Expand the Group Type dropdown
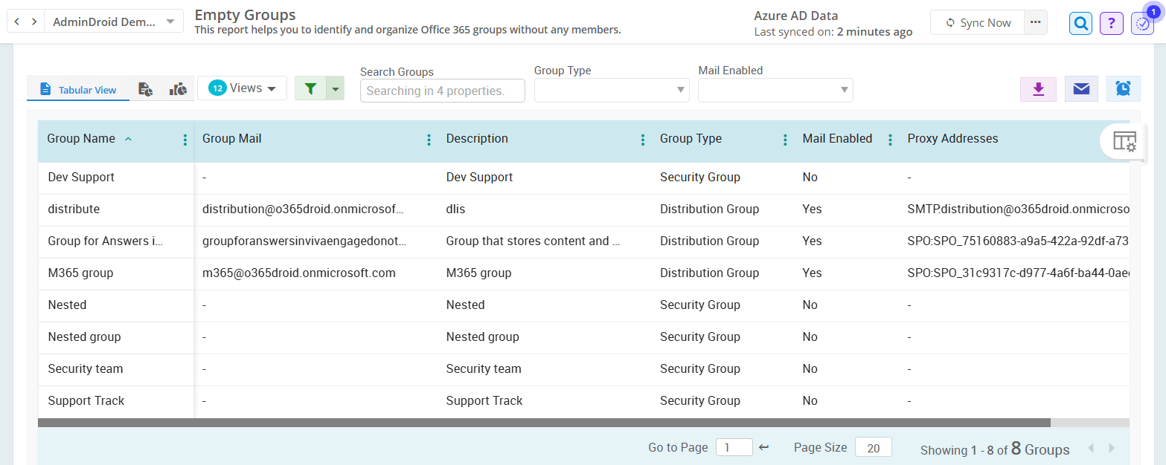The width and height of the screenshot is (1166, 465). click(x=611, y=90)
